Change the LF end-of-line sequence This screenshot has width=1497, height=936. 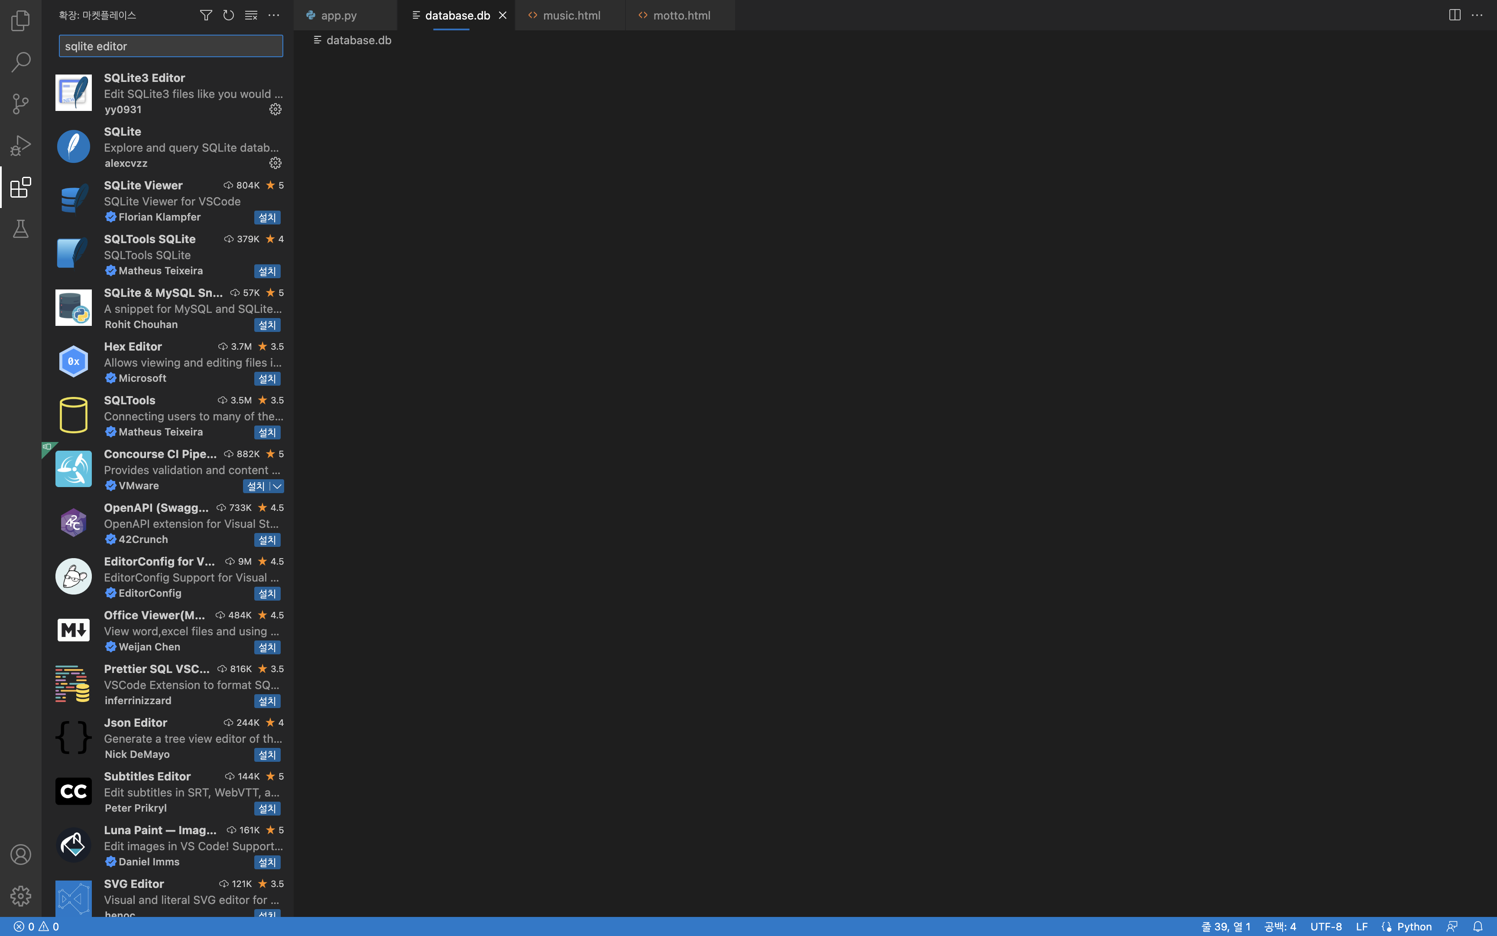tap(1361, 927)
